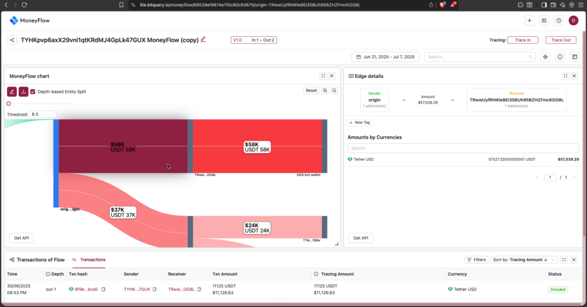Reload the browser page
The height and width of the screenshot is (307, 587).
(x=24, y=5)
